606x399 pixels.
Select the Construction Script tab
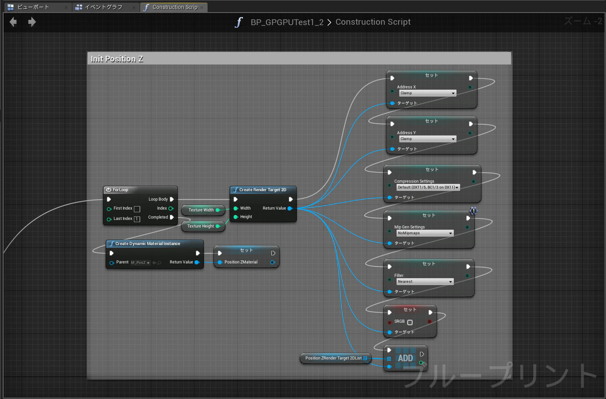[174, 7]
